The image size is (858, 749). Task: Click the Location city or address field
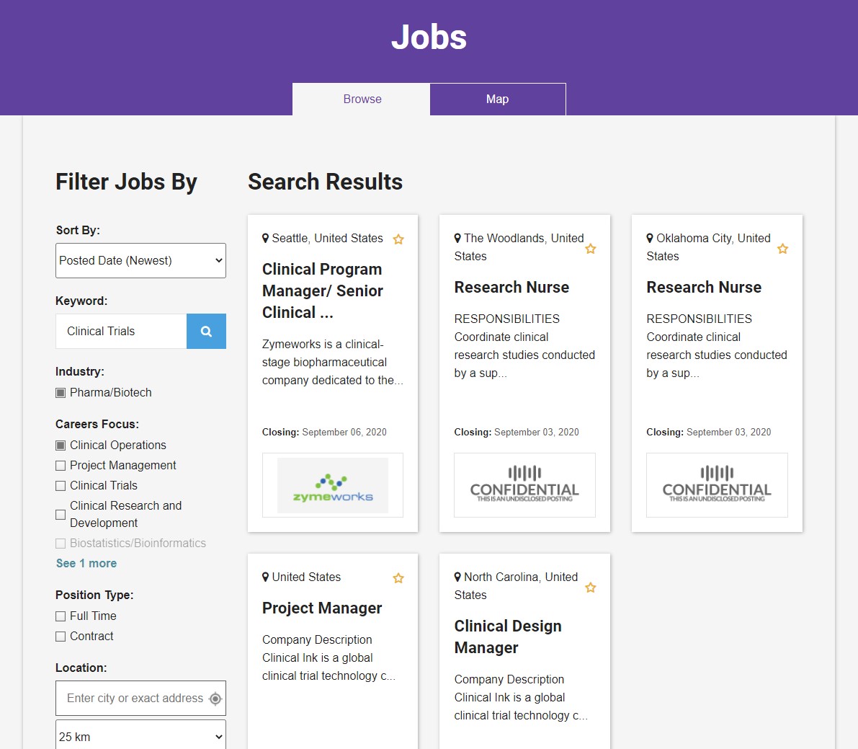(x=133, y=699)
